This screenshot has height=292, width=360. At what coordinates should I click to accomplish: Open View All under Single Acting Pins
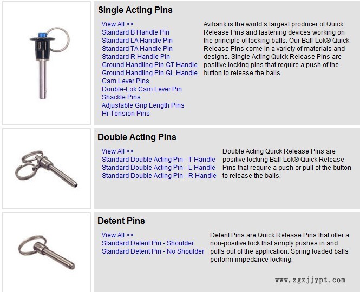[x=117, y=24]
